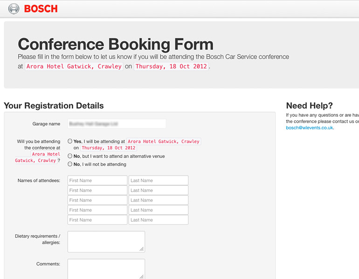Click header date 'Thursday, 18 Oct 2012'
The width and height of the screenshot is (359, 279).
coord(171,66)
